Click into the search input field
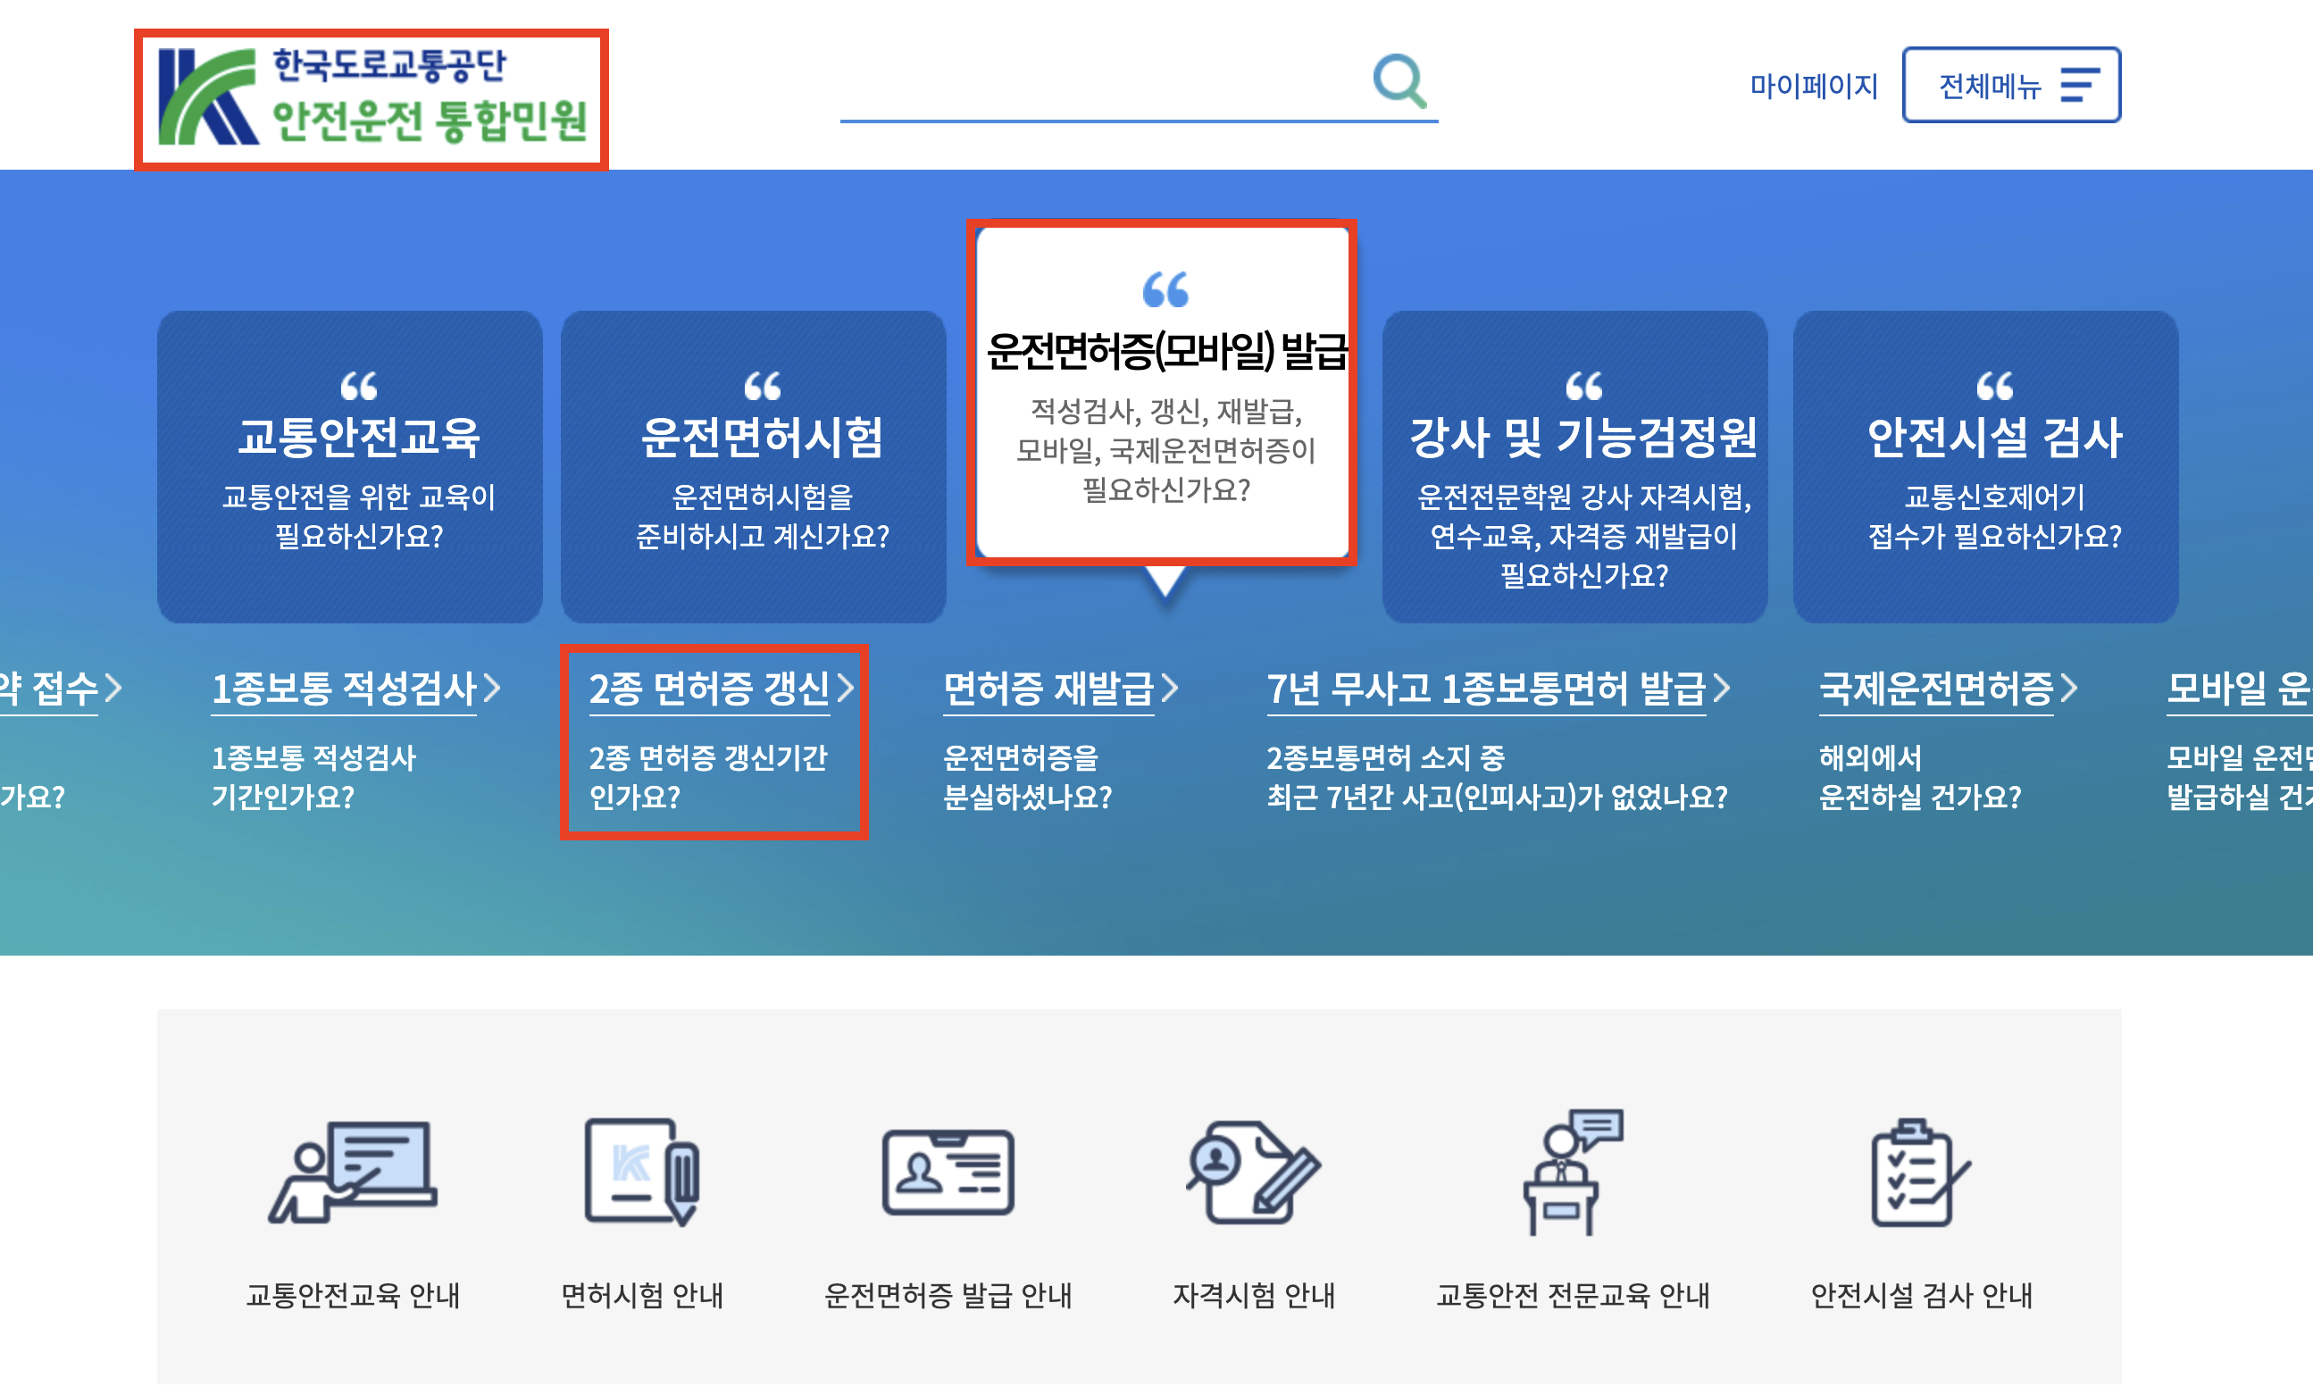The image size is (2313, 1395). [x=1098, y=89]
